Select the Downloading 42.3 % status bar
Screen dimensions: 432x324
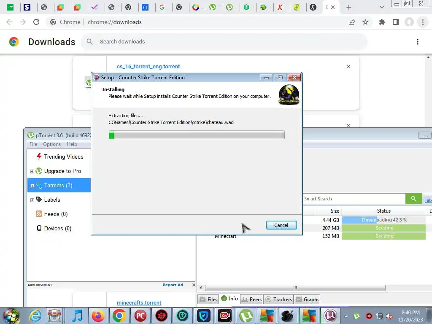click(x=383, y=220)
